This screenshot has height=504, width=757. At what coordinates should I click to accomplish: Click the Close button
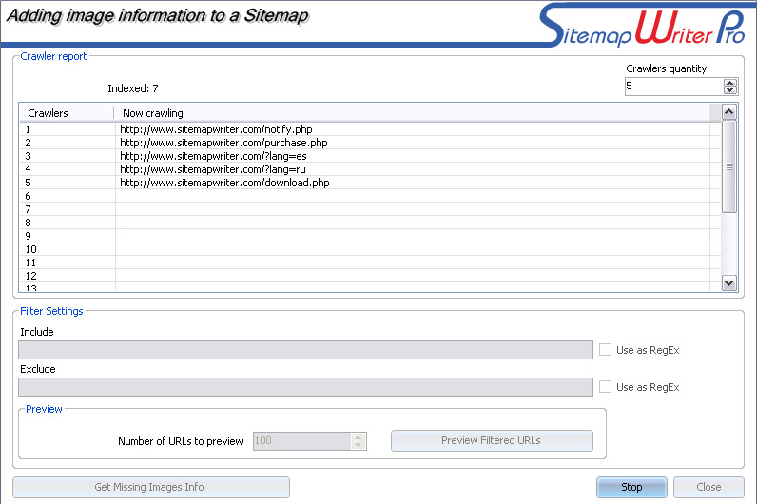(708, 487)
